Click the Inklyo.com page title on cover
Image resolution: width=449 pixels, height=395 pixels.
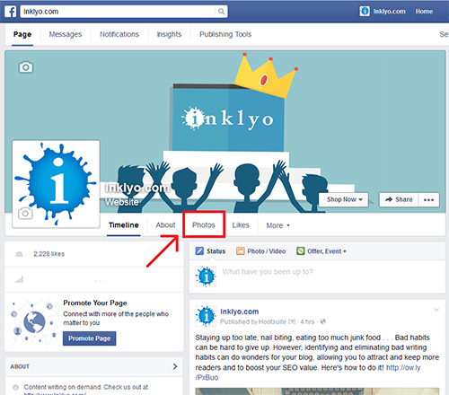click(137, 188)
